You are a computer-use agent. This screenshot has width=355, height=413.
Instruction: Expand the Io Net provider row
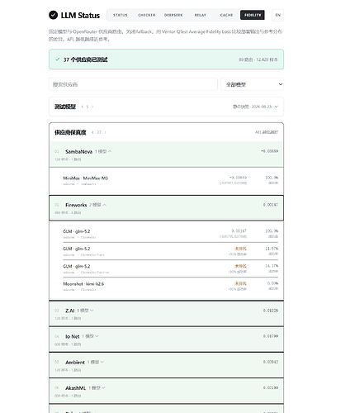pos(166,339)
